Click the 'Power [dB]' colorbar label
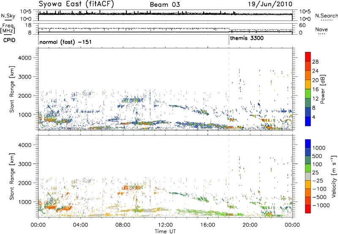Image resolution: width=338 pixels, height=234 pixels. tap(322, 89)
